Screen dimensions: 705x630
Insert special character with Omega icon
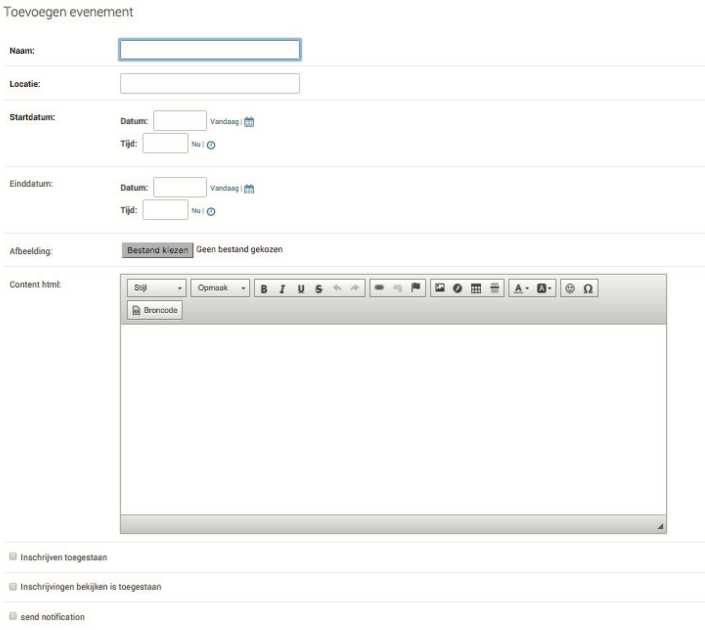(x=588, y=289)
